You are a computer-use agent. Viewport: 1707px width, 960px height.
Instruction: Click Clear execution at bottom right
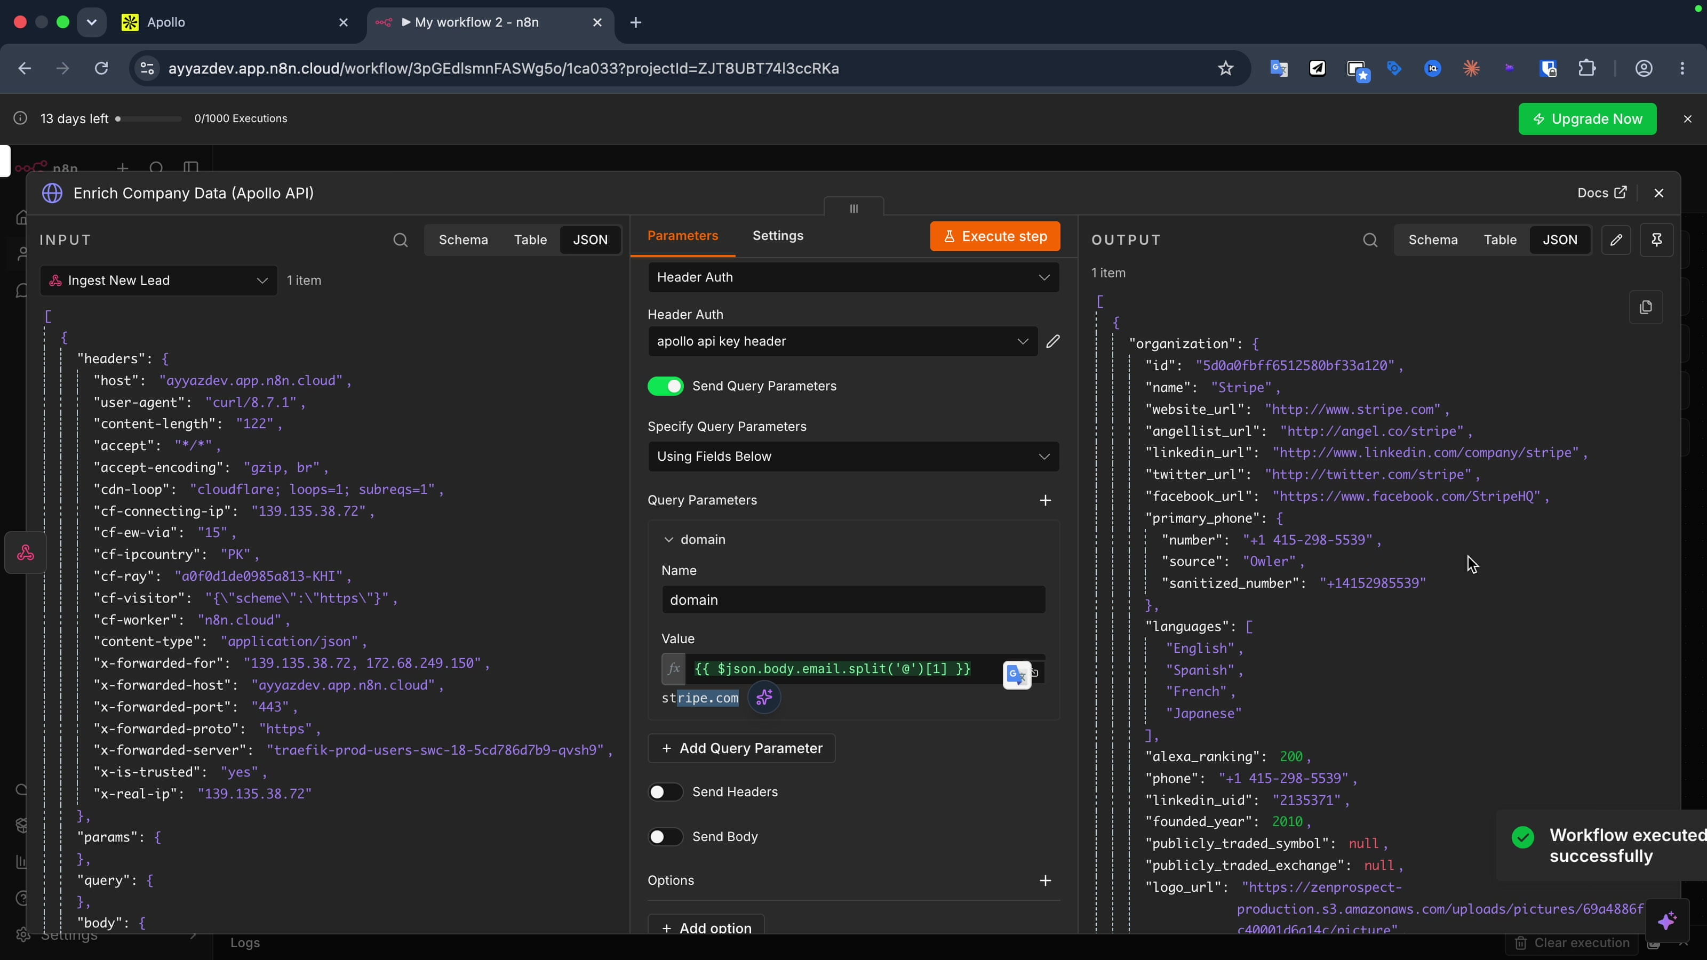pos(1573,943)
